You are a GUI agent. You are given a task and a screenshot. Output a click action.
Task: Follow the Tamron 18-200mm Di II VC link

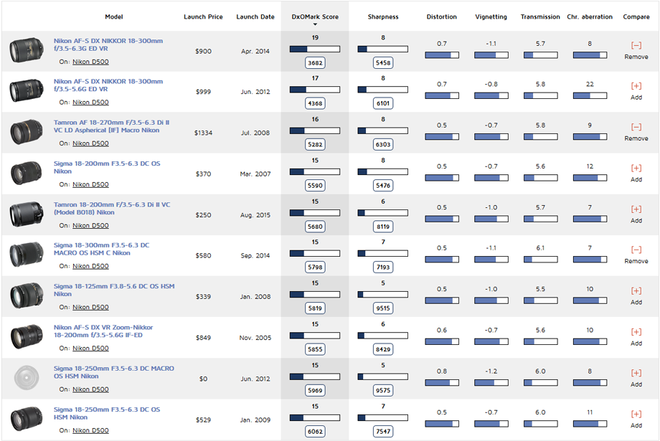(x=112, y=208)
